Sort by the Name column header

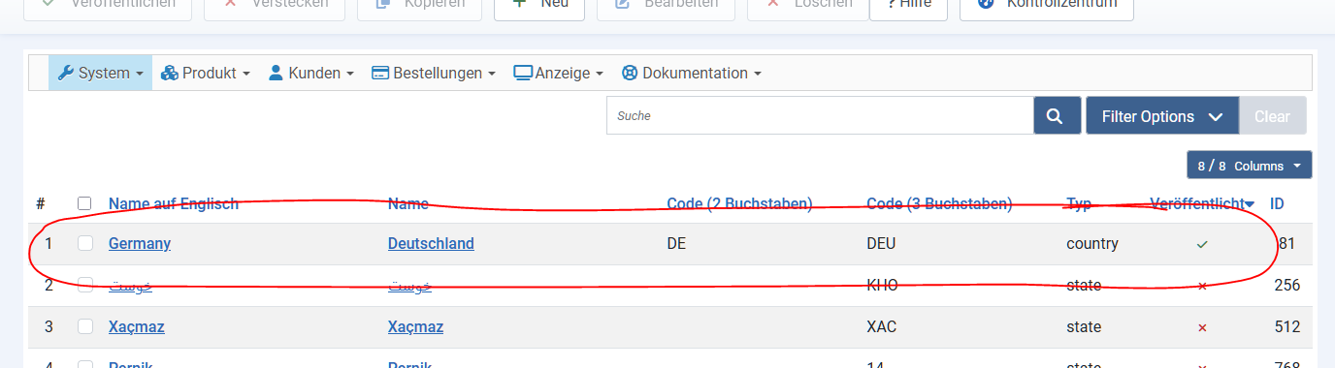click(408, 203)
